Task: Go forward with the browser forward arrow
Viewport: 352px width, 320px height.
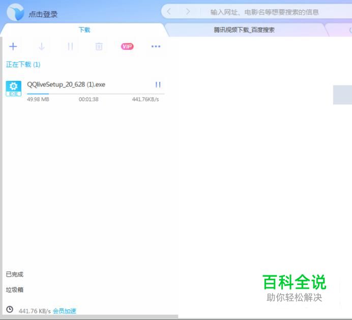Action: point(188,12)
